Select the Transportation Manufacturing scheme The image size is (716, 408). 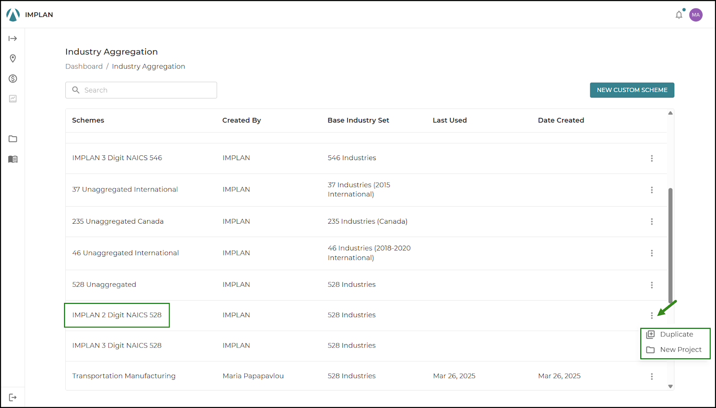pos(124,376)
